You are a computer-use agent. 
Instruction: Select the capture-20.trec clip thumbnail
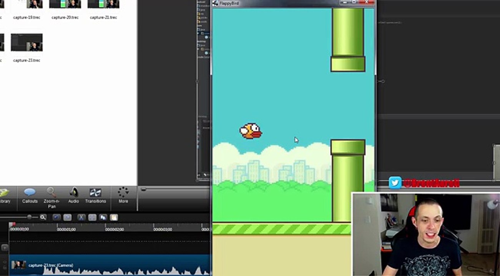point(65,4)
